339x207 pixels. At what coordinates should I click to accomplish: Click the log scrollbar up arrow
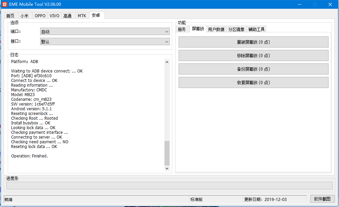167,62
